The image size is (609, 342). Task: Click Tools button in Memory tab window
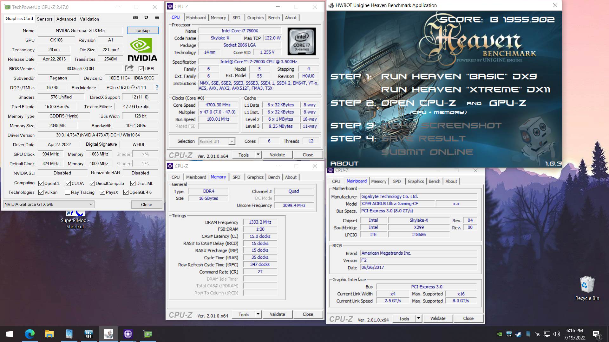(x=243, y=314)
